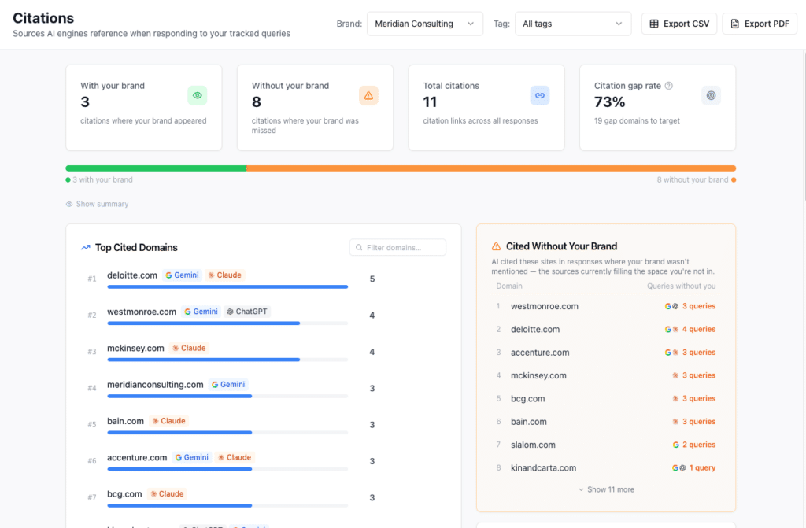This screenshot has height=528, width=806.
Task: Select the With your brand stat card
Action: click(144, 108)
